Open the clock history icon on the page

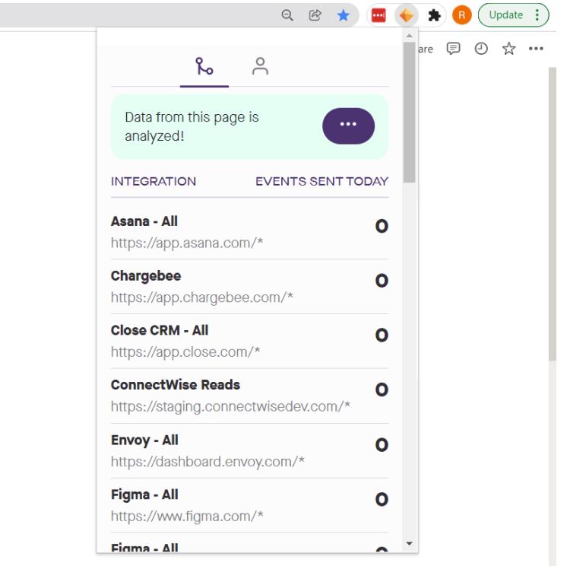click(481, 48)
